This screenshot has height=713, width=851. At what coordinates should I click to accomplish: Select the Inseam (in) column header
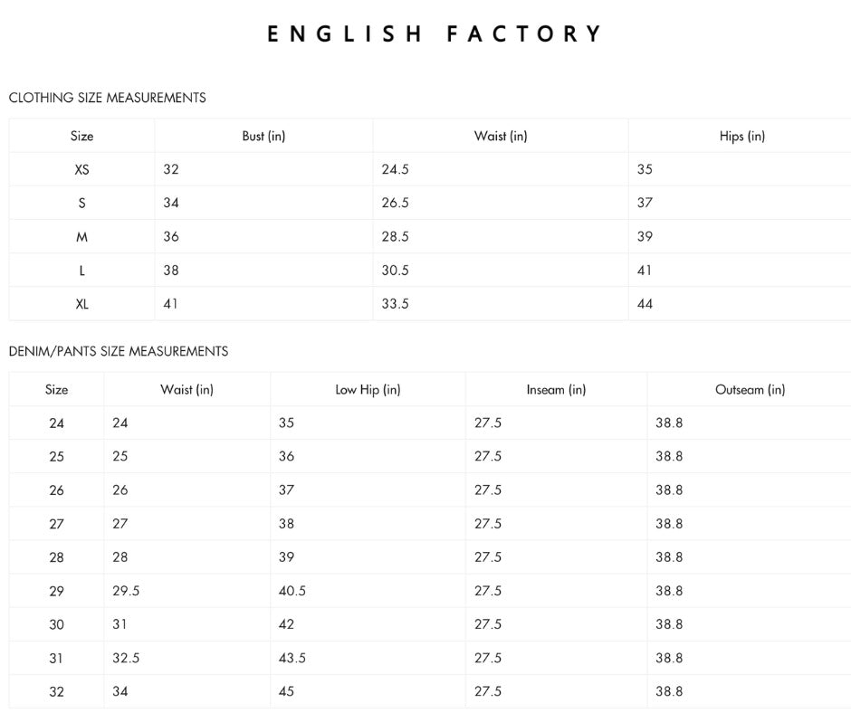tap(556, 390)
